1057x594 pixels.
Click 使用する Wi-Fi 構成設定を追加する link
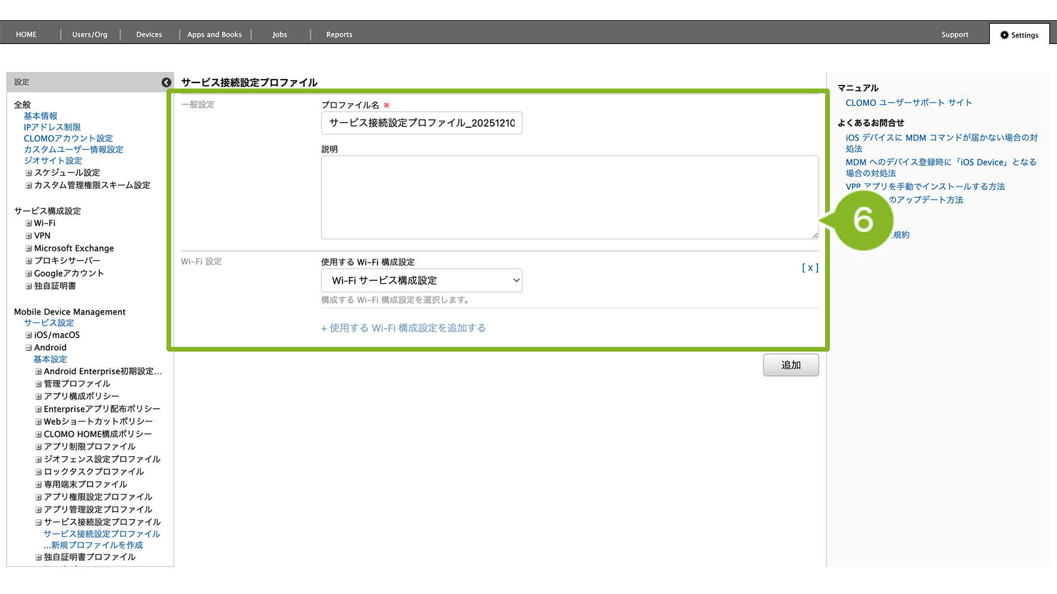[404, 328]
